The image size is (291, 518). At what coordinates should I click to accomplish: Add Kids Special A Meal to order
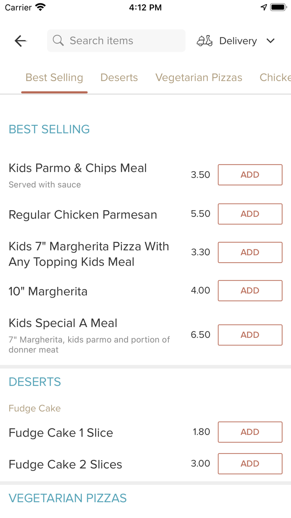point(250,335)
